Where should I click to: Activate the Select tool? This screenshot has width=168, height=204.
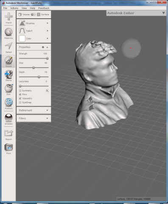(x=8, y=48)
